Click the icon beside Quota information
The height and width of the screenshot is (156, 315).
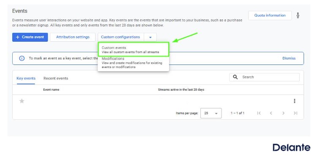click(298, 16)
